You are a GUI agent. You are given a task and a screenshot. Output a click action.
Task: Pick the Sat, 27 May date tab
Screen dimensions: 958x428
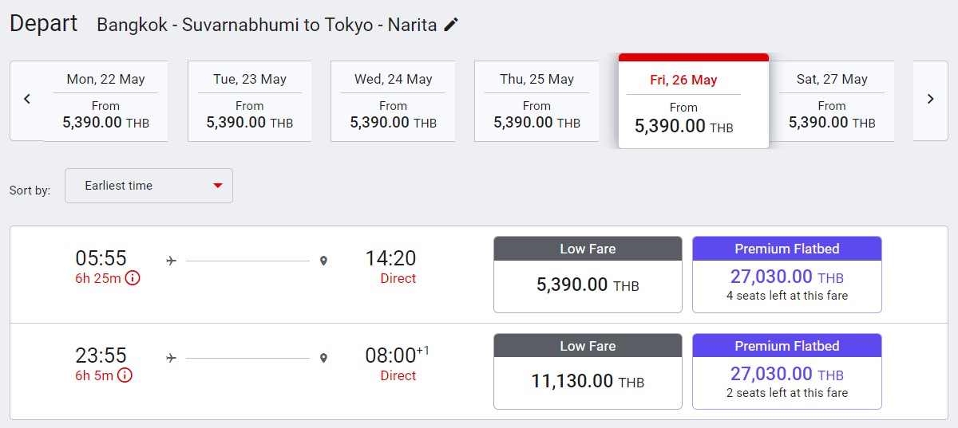832,101
